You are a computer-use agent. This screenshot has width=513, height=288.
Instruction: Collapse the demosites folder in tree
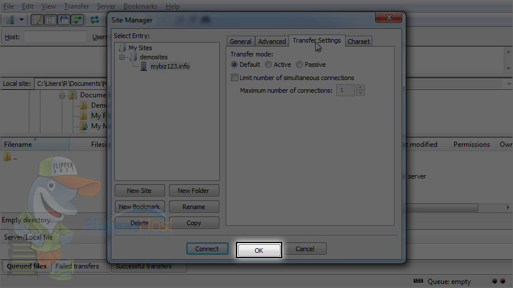(x=122, y=57)
